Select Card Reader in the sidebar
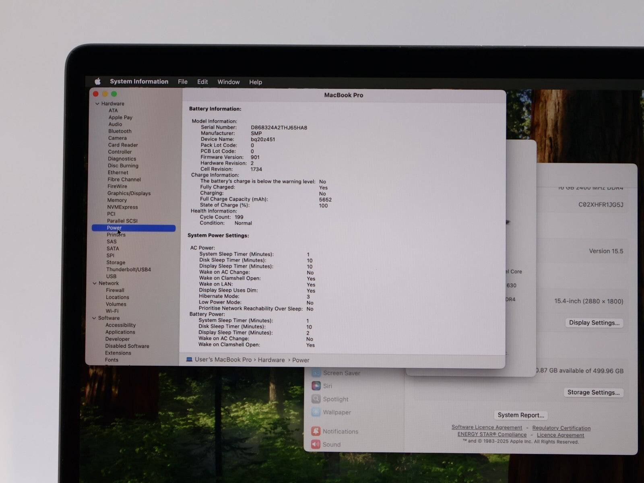The width and height of the screenshot is (644, 483). 123,145
